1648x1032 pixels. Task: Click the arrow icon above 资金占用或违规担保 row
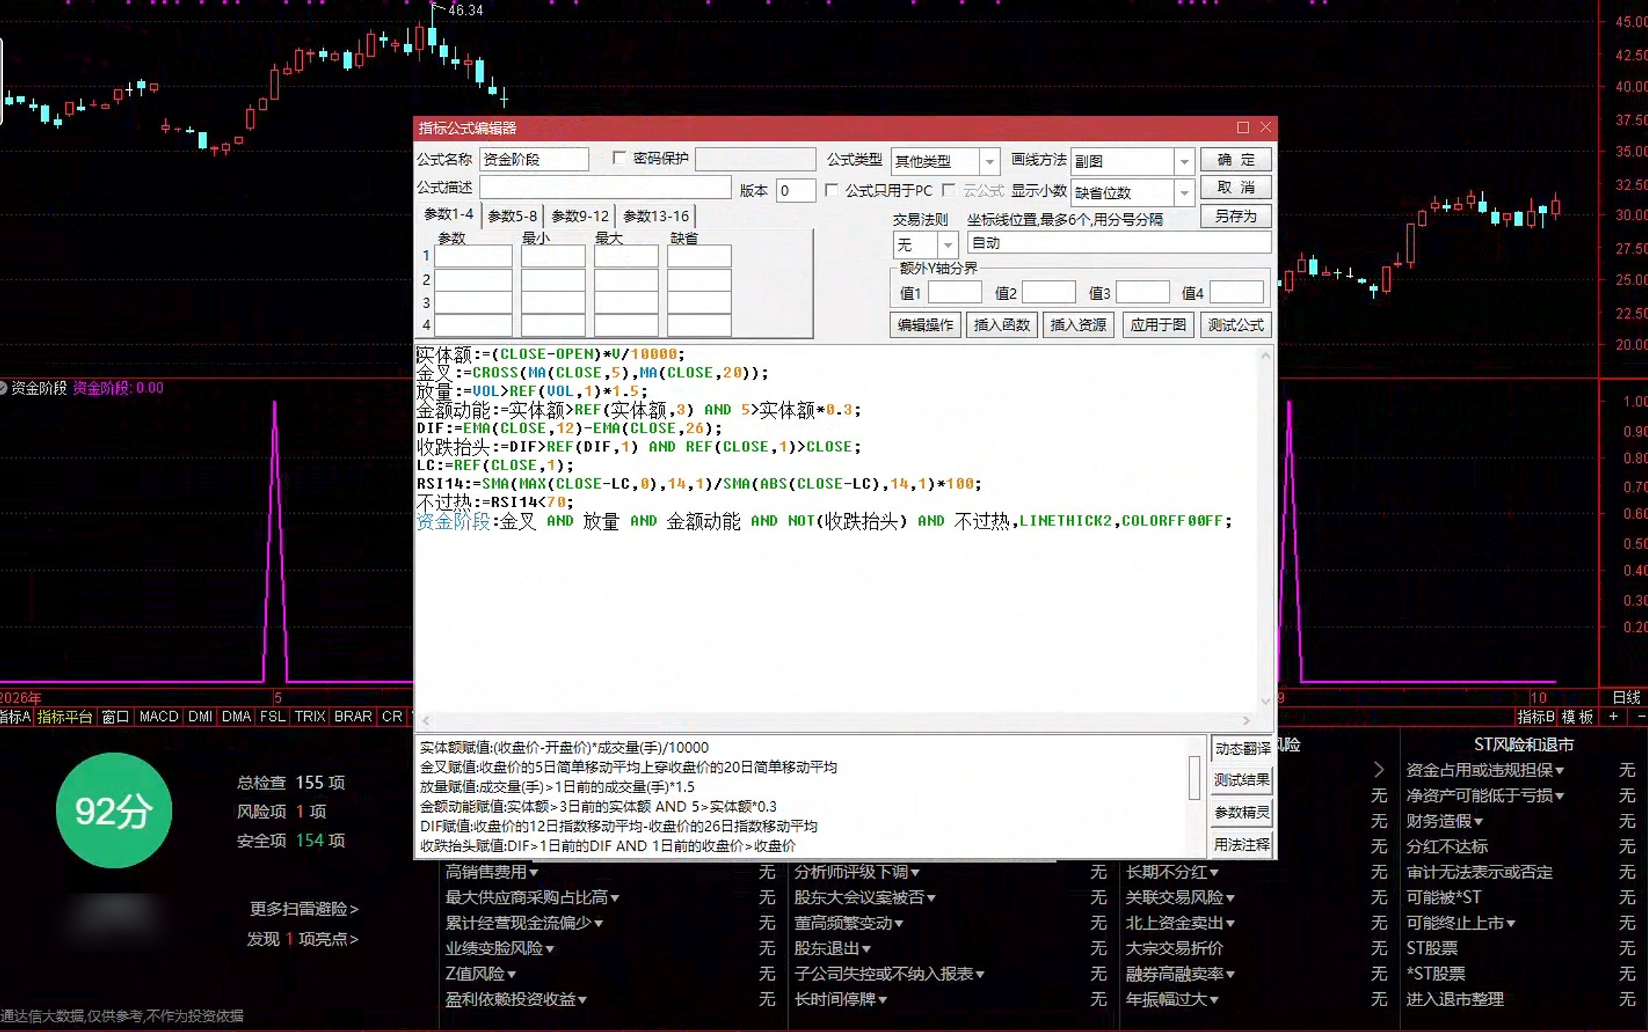[1378, 770]
